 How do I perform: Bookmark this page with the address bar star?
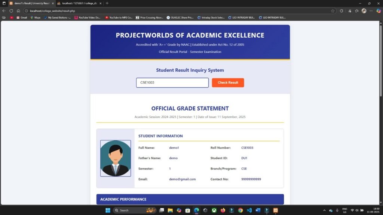(333, 11)
